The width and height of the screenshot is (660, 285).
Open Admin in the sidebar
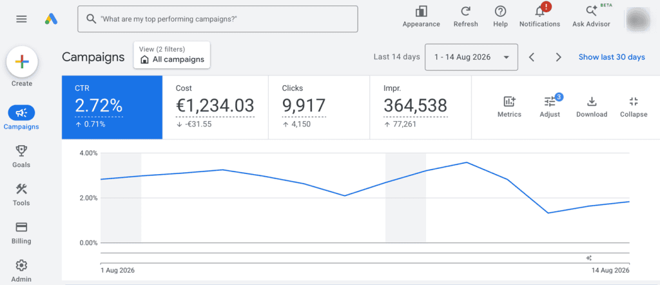21,271
